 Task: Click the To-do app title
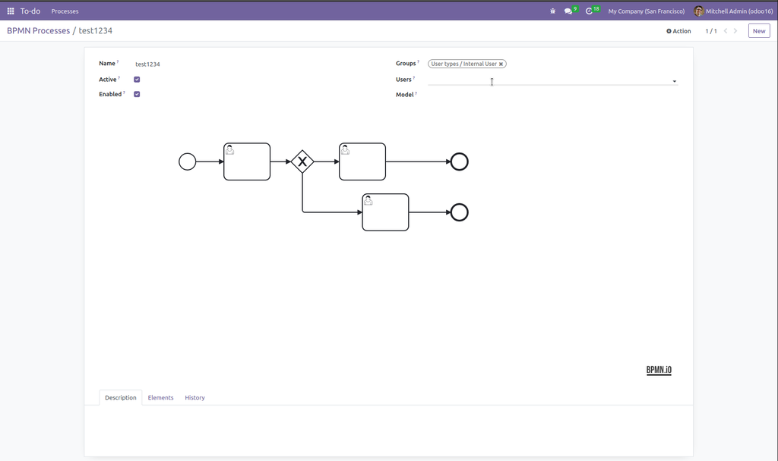point(30,11)
